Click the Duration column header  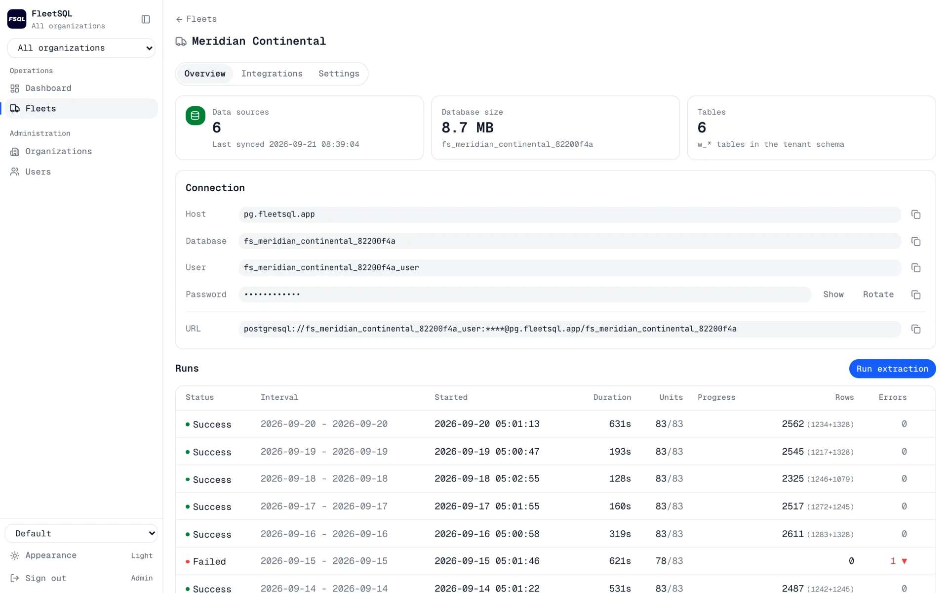click(x=612, y=397)
